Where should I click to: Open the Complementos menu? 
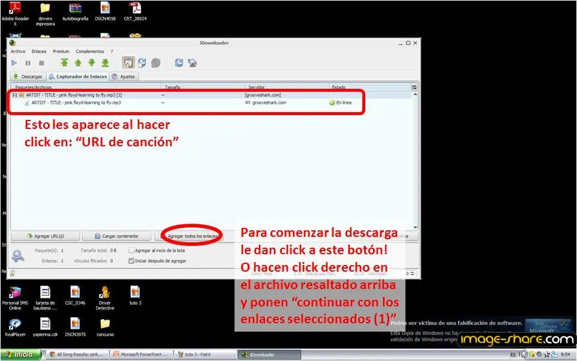click(90, 52)
